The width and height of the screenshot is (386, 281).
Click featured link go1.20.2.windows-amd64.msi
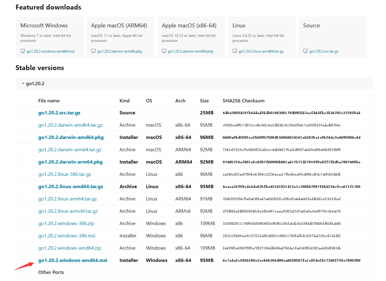click(x=51, y=51)
